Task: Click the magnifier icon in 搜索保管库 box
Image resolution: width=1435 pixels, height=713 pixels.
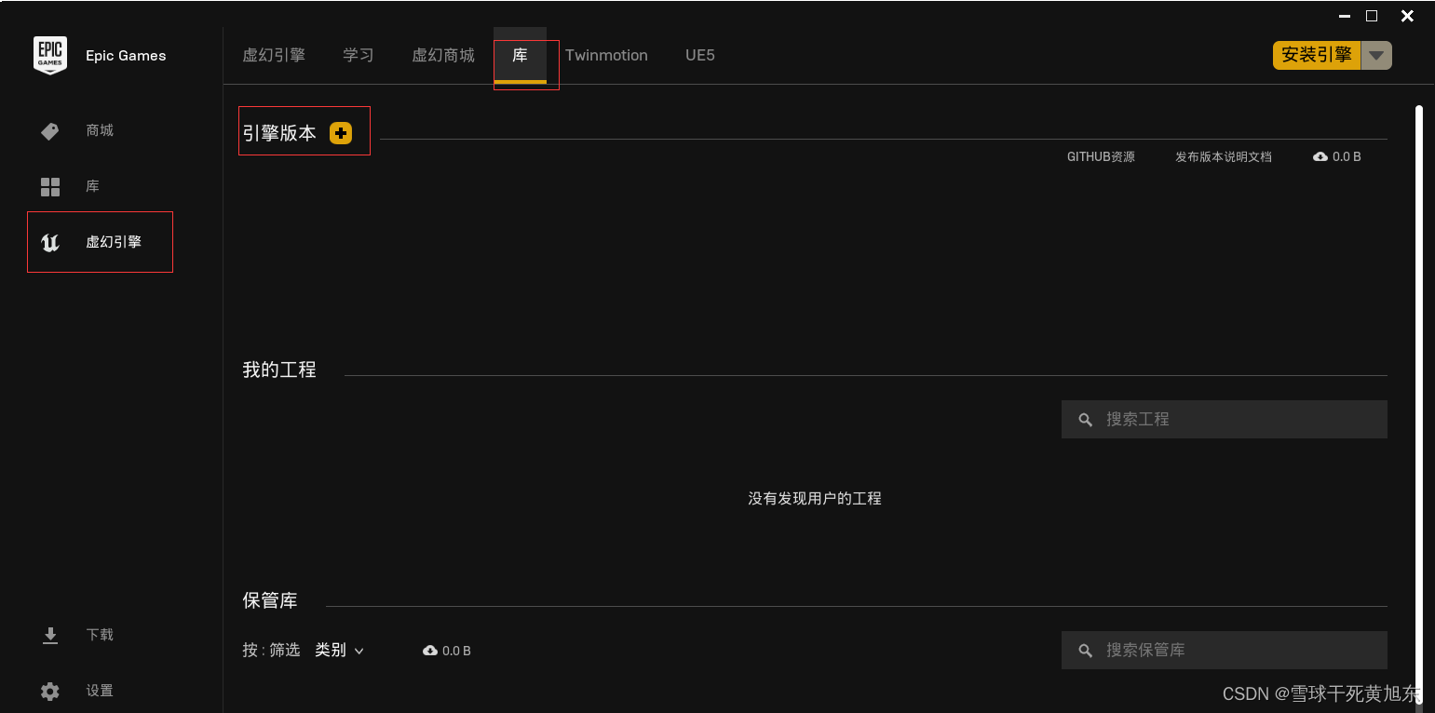Action: tap(1085, 651)
